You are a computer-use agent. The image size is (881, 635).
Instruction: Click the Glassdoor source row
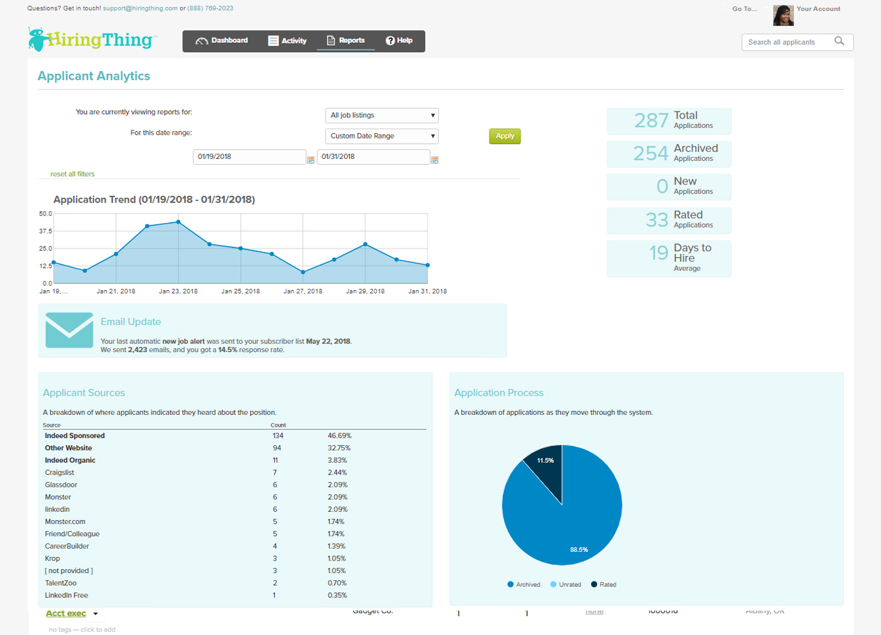pos(235,485)
